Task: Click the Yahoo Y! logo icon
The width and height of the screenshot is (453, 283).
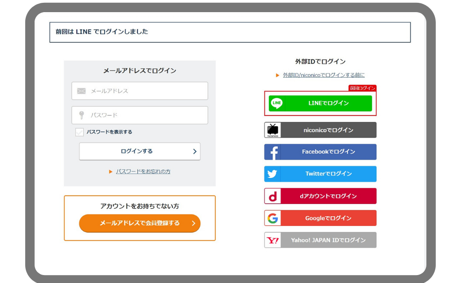Action: click(x=272, y=240)
